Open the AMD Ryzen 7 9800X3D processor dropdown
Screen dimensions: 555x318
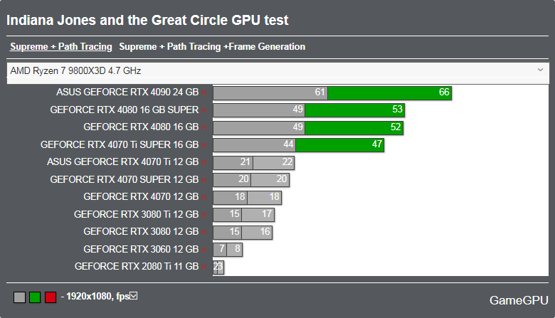click(x=277, y=70)
